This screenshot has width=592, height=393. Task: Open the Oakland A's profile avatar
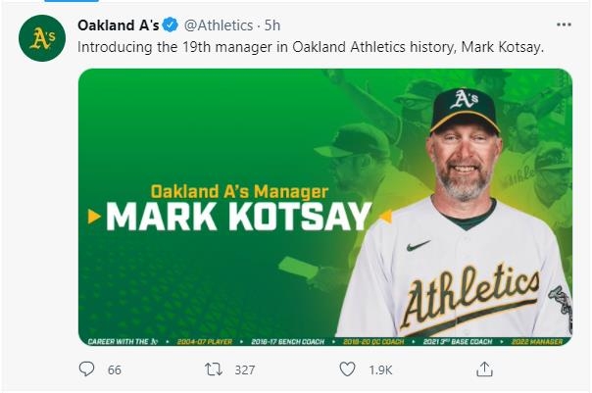click(x=42, y=38)
